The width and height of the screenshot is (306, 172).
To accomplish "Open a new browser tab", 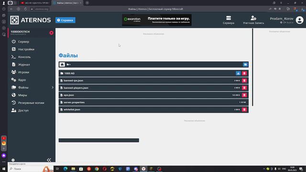I will click(x=87, y=3).
